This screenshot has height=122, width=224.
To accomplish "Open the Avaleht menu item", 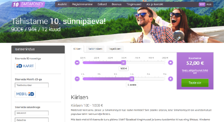I will pos(62,4).
